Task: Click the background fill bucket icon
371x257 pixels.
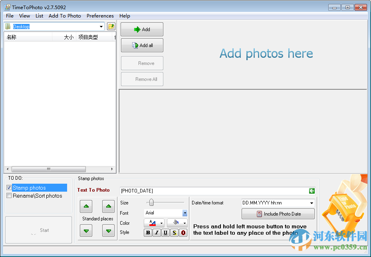Action: (x=176, y=222)
